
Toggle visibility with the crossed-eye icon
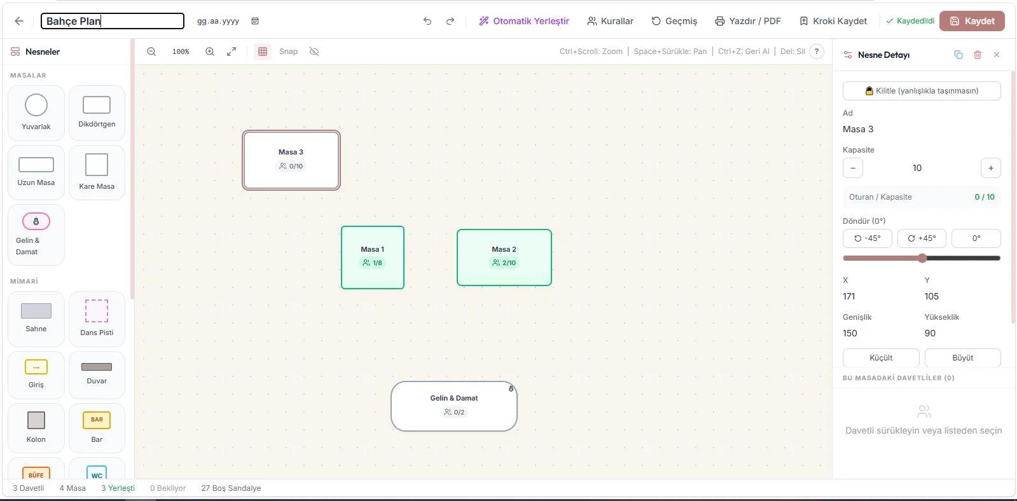(314, 51)
